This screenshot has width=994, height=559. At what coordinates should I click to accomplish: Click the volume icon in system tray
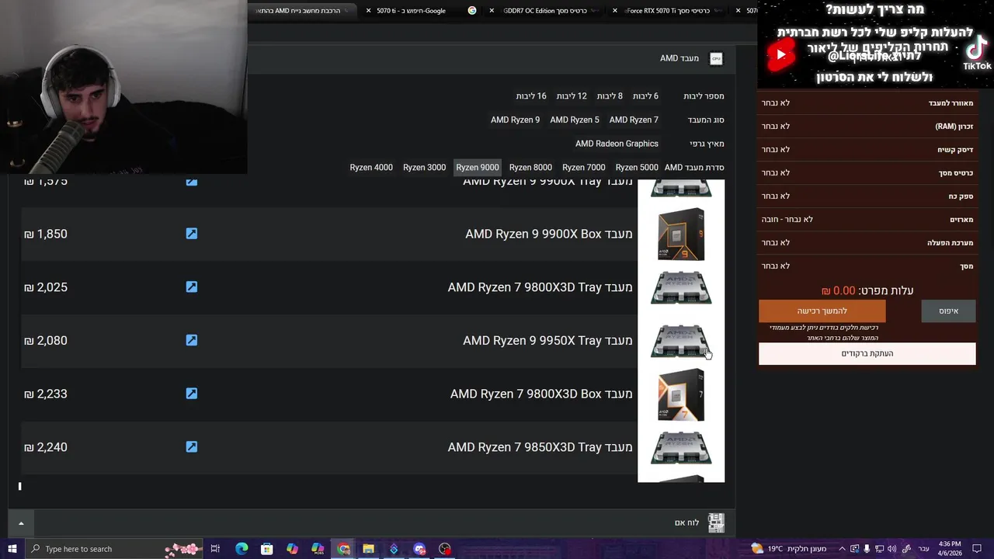[891, 549]
